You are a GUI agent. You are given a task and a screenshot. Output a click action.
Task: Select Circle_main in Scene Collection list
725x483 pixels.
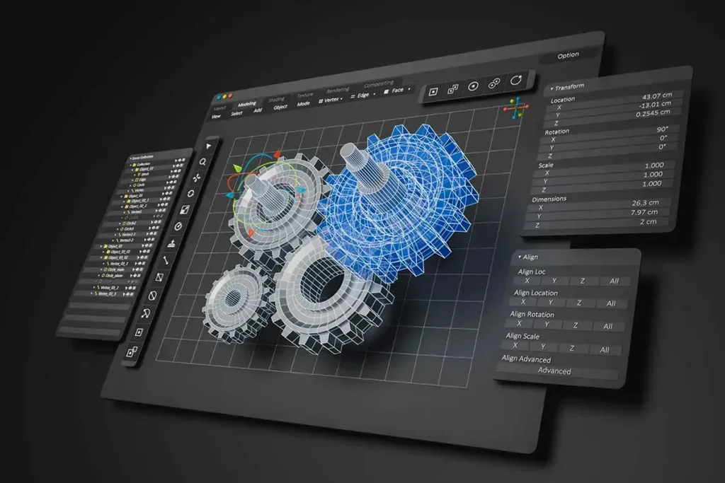click(x=114, y=269)
